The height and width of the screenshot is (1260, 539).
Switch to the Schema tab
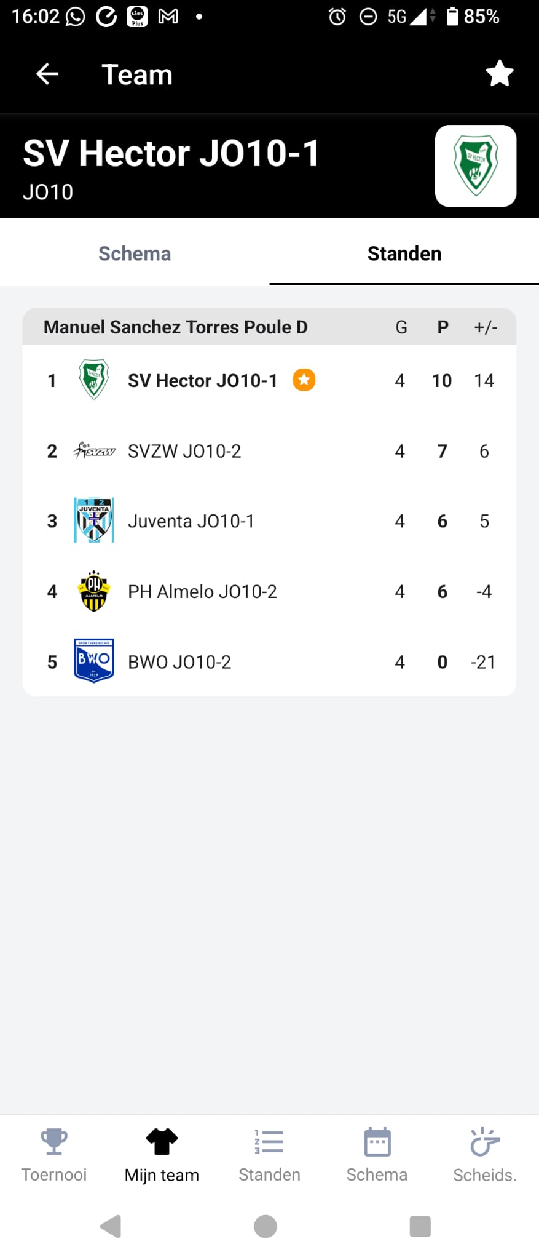point(135,253)
